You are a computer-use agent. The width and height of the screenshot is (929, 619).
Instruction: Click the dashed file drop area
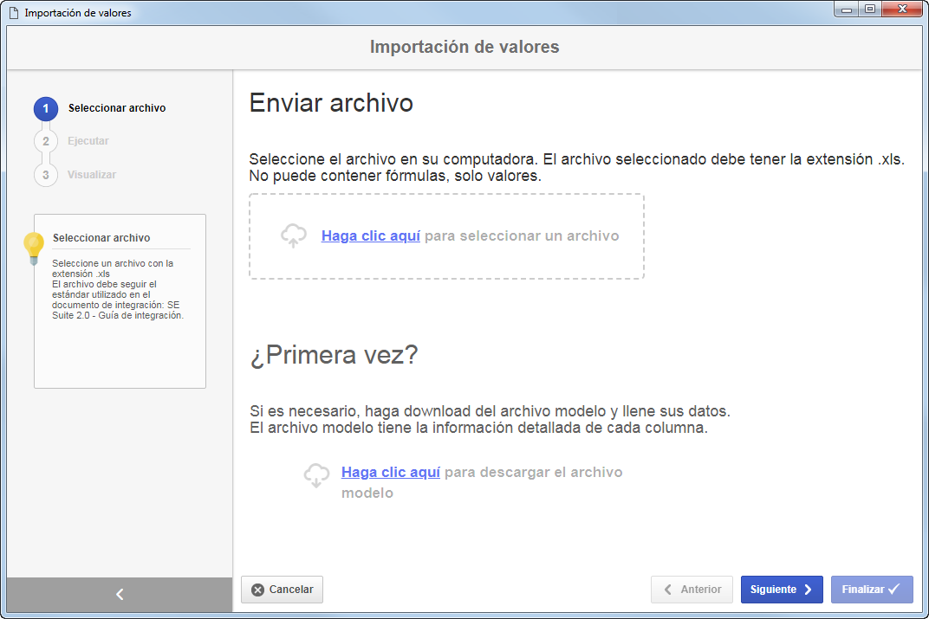pyautogui.click(x=446, y=236)
